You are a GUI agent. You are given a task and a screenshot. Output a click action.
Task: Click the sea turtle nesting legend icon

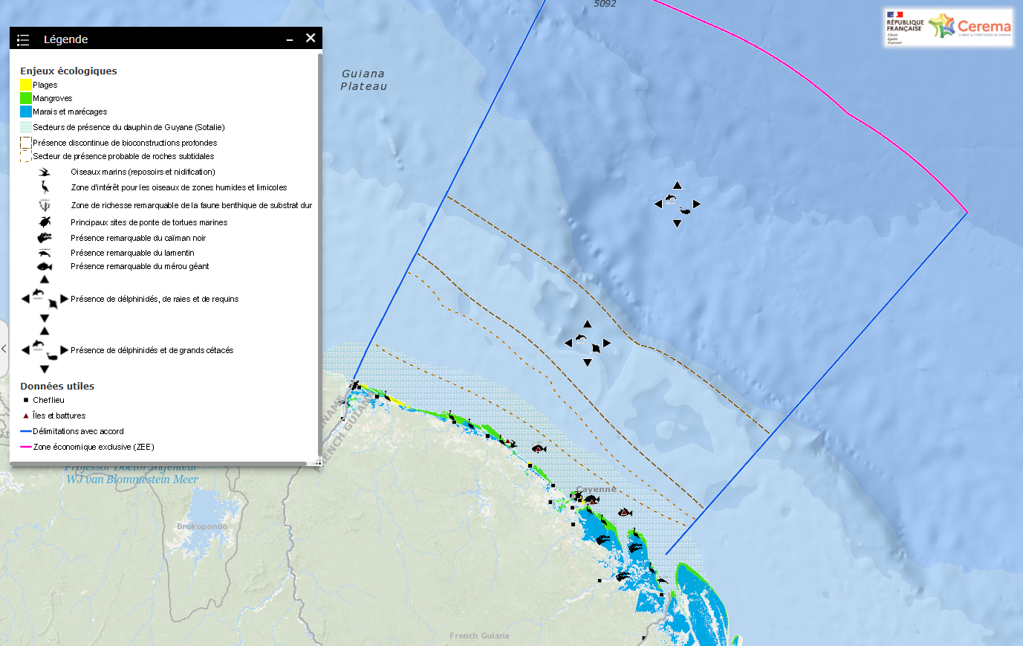45,222
